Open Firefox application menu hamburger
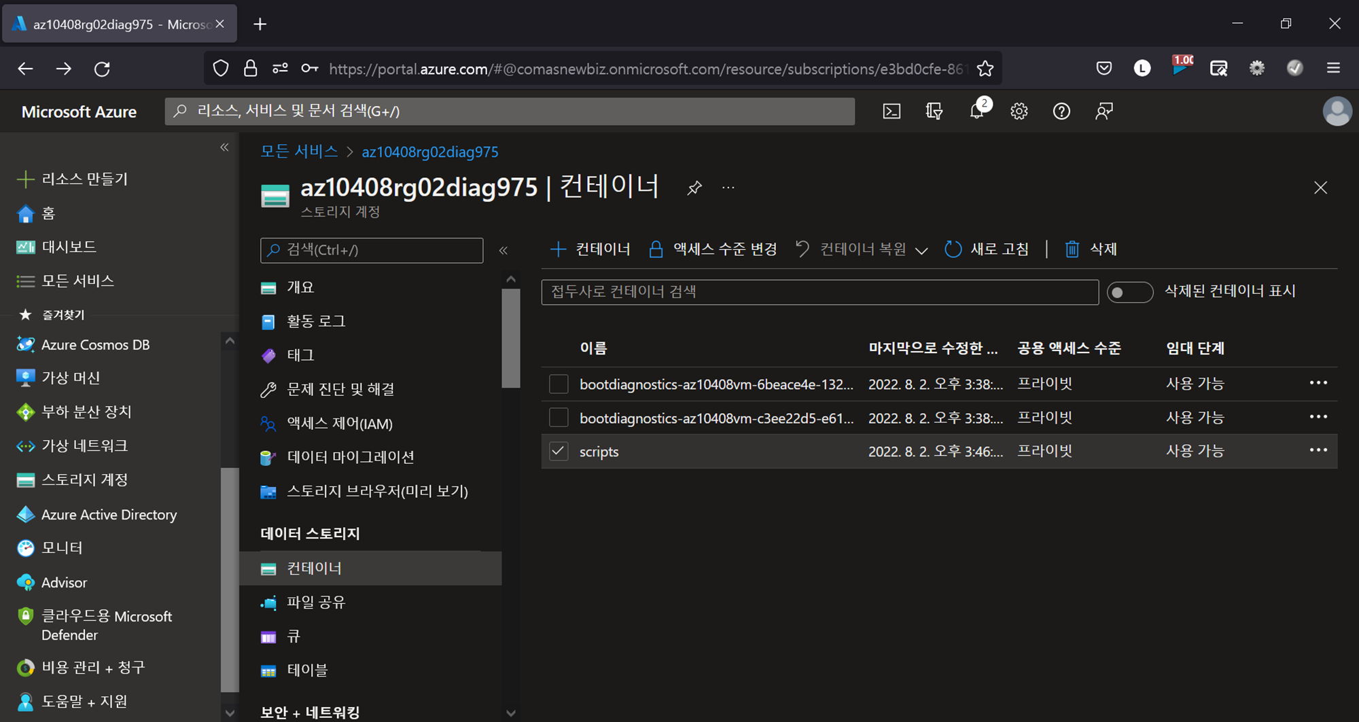Image resolution: width=1359 pixels, height=722 pixels. [1333, 68]
